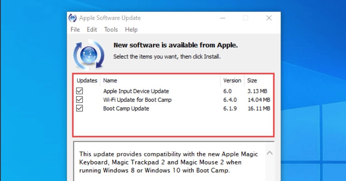This screenshot has width=346, height=181.
Task: Uncheck the Apple Input Device Update checkbox
Action: (80, 91)
